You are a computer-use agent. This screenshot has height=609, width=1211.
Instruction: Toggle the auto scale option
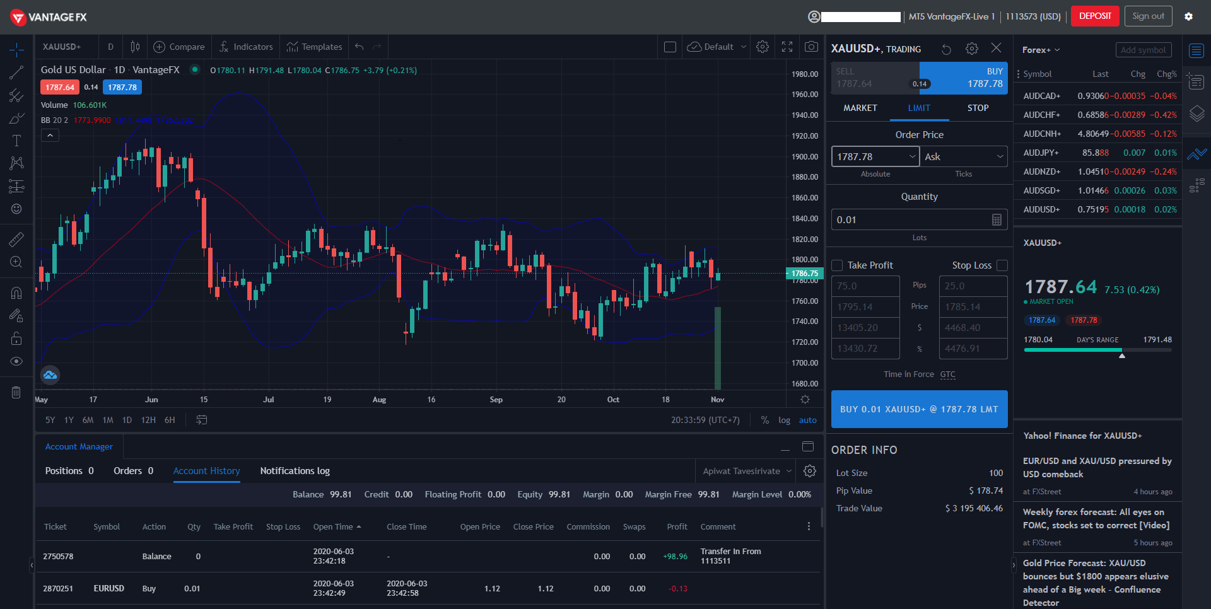(x=807, y=420)
